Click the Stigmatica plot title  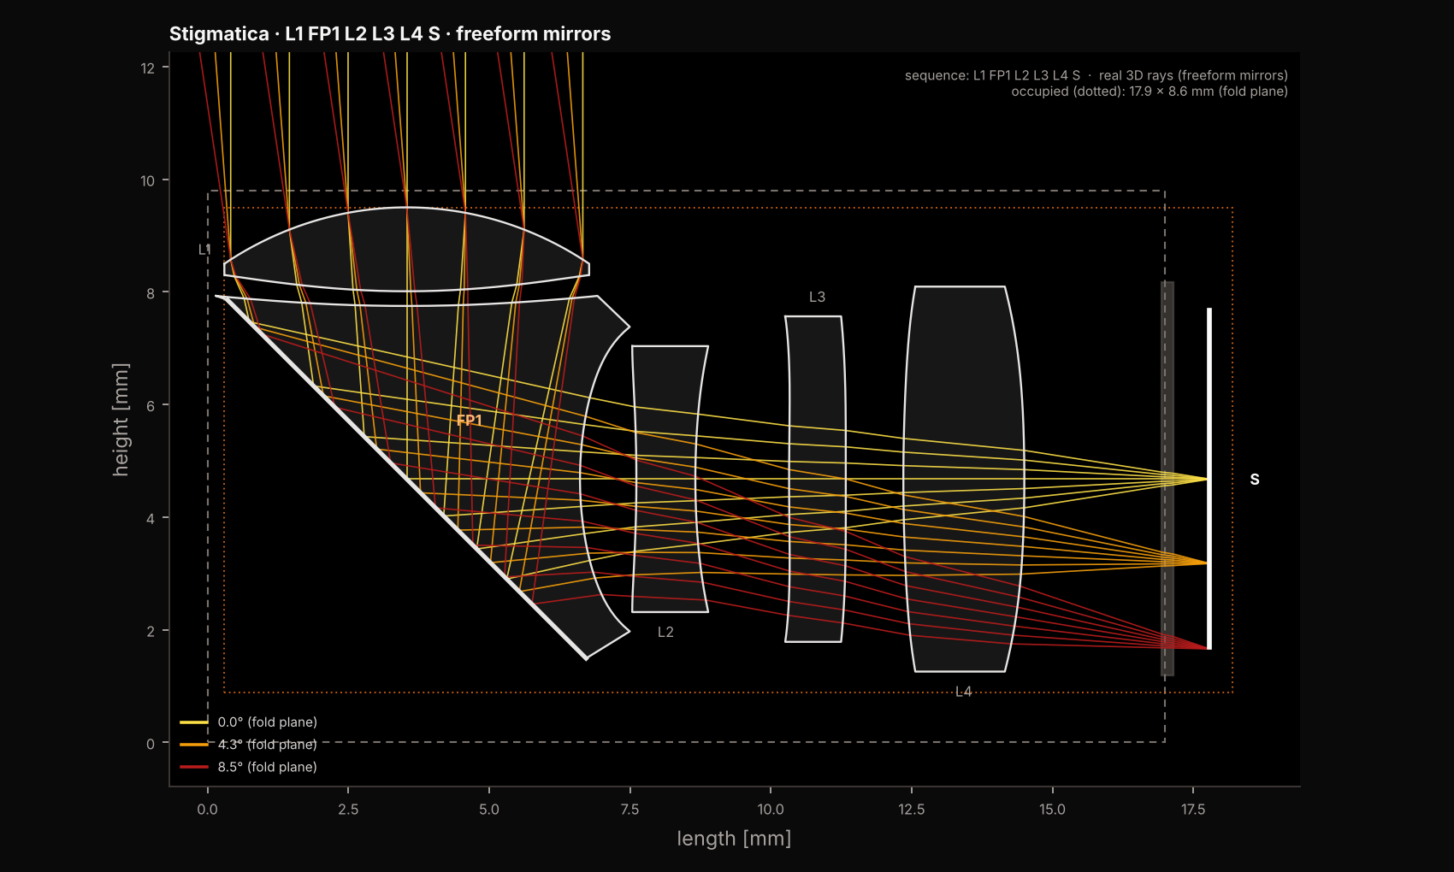click(390, 34)
